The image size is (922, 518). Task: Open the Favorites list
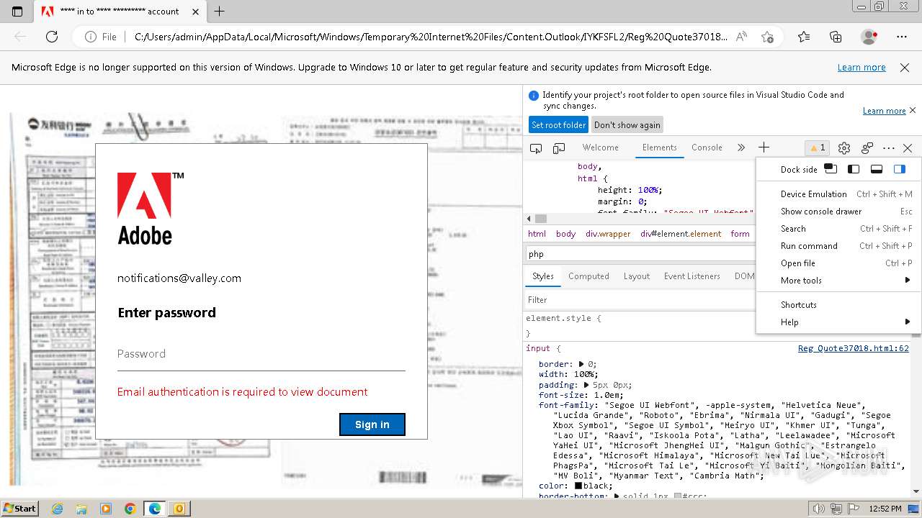coord(804,37)
